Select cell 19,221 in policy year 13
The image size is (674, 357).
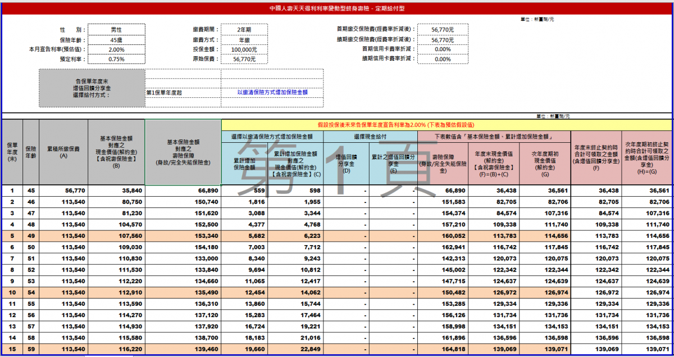[x=295, y=326]
